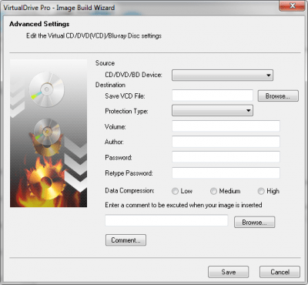
Task: Browse for the Save VCD File location
Action: (x=278, y=96)
